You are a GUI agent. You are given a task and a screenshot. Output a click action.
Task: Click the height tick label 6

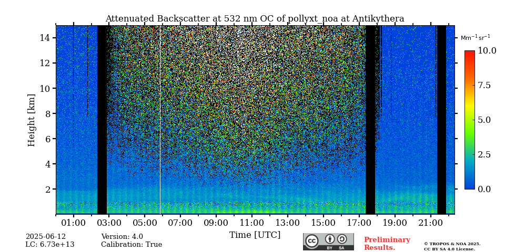point(48,139)
